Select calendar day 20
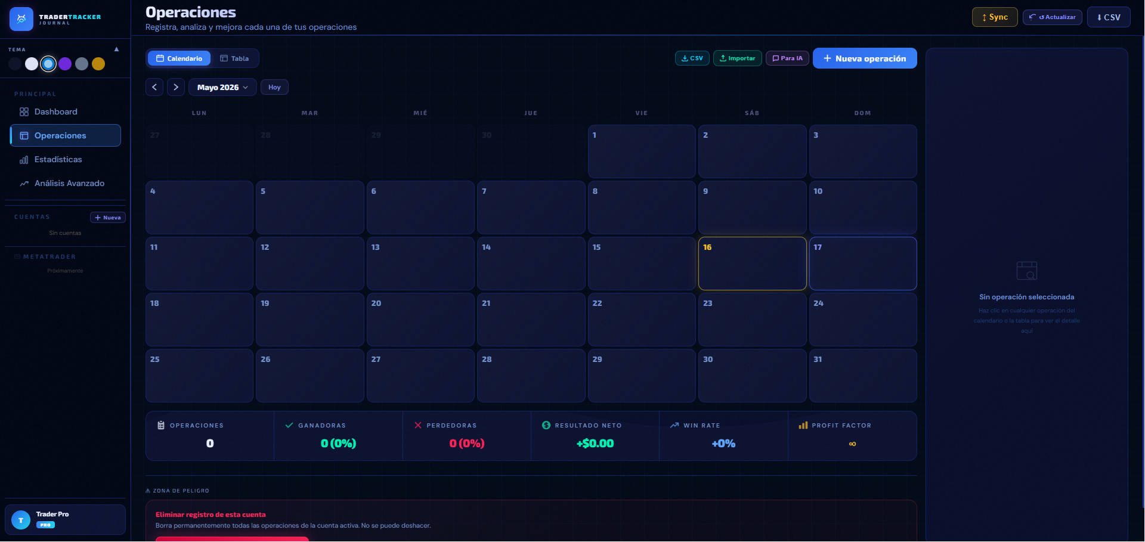 pos(420,320)
